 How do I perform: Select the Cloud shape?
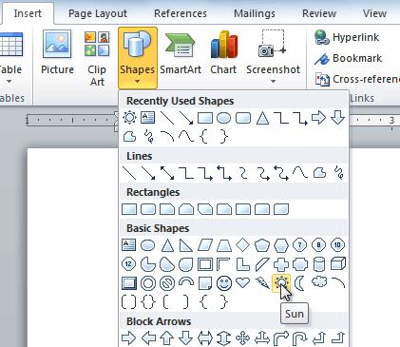click(319, 282)
